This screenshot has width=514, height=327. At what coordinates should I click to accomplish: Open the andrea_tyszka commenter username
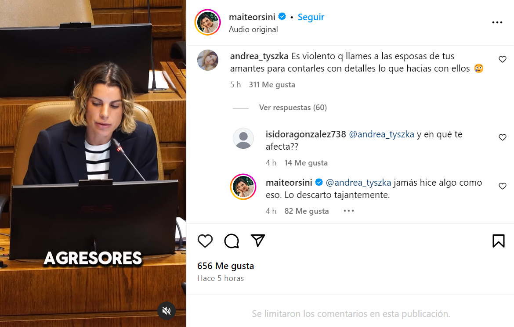259,56
